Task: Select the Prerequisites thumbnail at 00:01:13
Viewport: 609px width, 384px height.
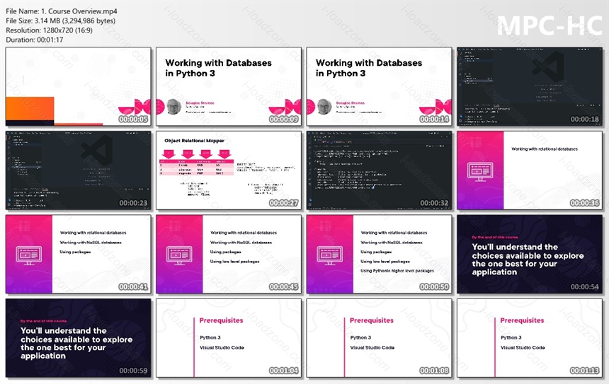Action: click(530, 338)
